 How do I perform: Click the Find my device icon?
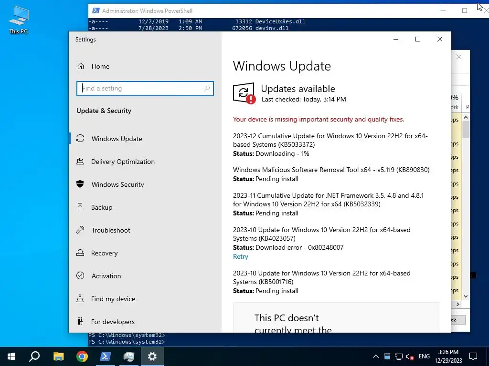coord(80,298)
